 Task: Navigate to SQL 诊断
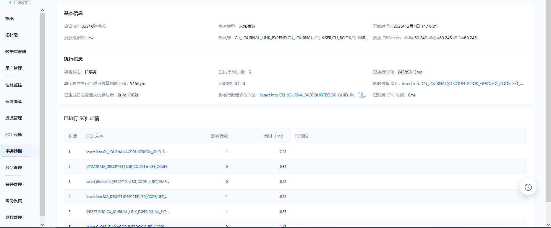tap(14, 134)
